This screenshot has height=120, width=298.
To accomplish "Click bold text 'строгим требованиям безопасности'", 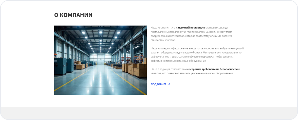I will tap(214, 69).
